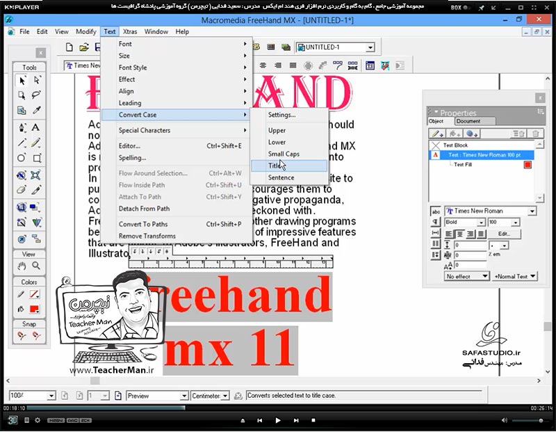Select the Eyedropper tool
The width and height of the screenshot is (556, 432).
[37, 111]
